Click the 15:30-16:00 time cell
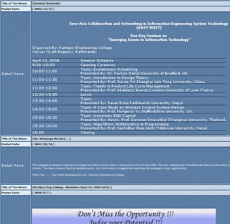The image size is (230, 224). point(45,126)
